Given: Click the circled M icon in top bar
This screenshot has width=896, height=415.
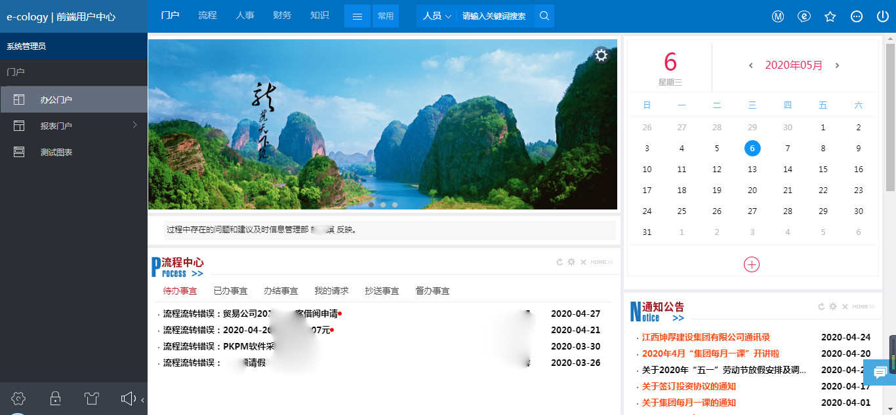Looking at the screenshot, I should (x=778, y=16).
